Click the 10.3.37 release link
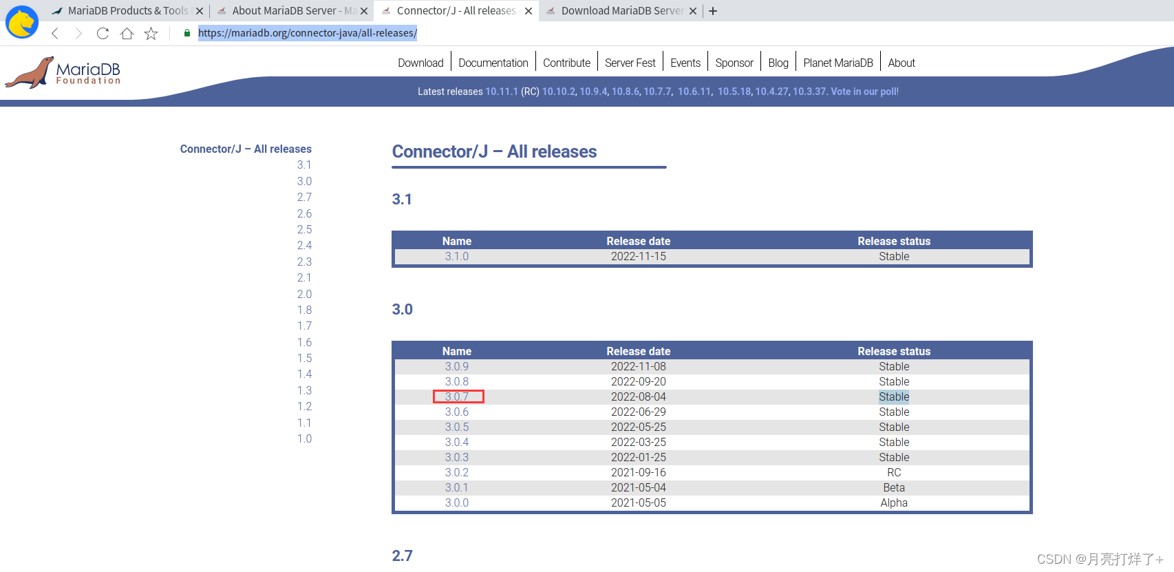Viewport: 1174px width, 572px height. 809,92
